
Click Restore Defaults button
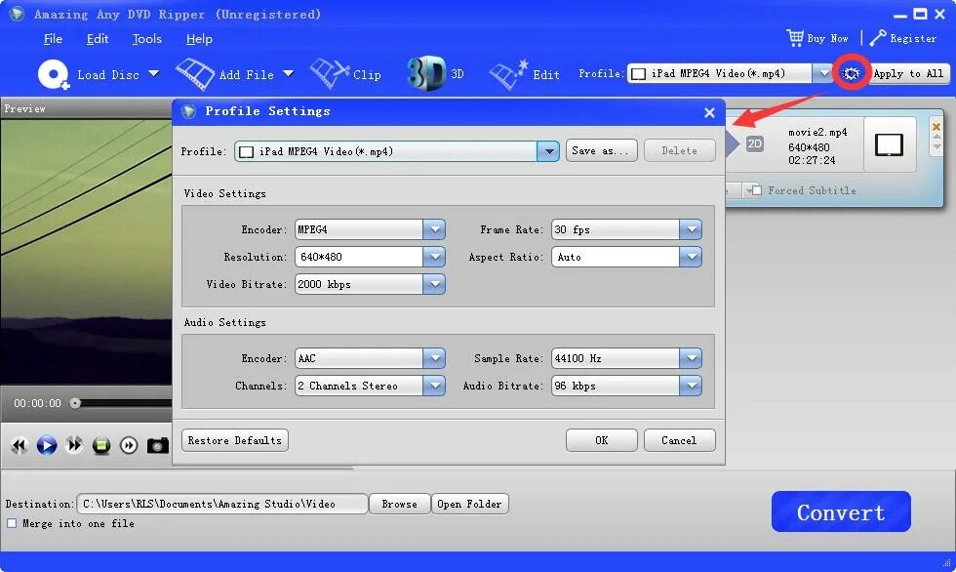click(x=235, y=440)
